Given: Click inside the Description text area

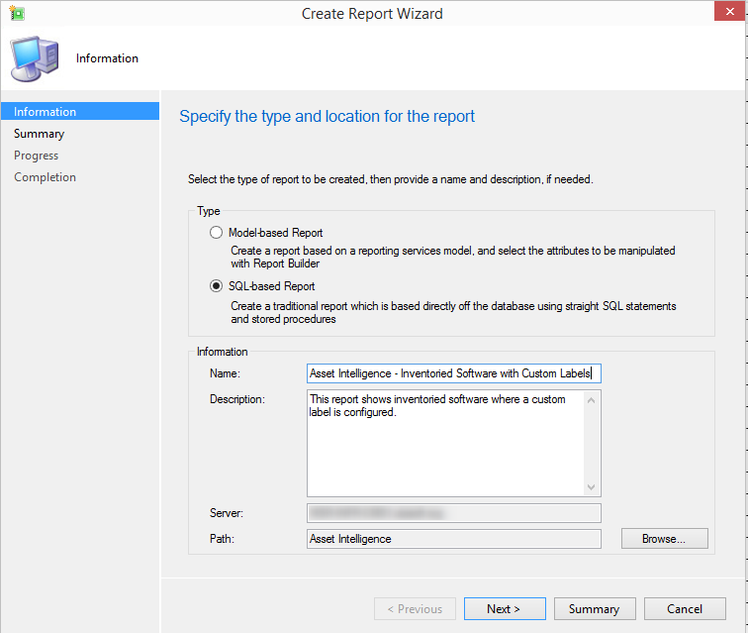Looking at the screenshot, I should click(x=445, y=444).
